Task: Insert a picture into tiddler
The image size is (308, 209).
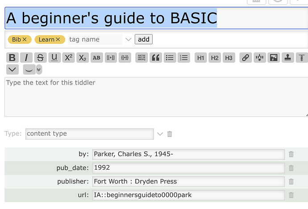Action: click(274, 58)
